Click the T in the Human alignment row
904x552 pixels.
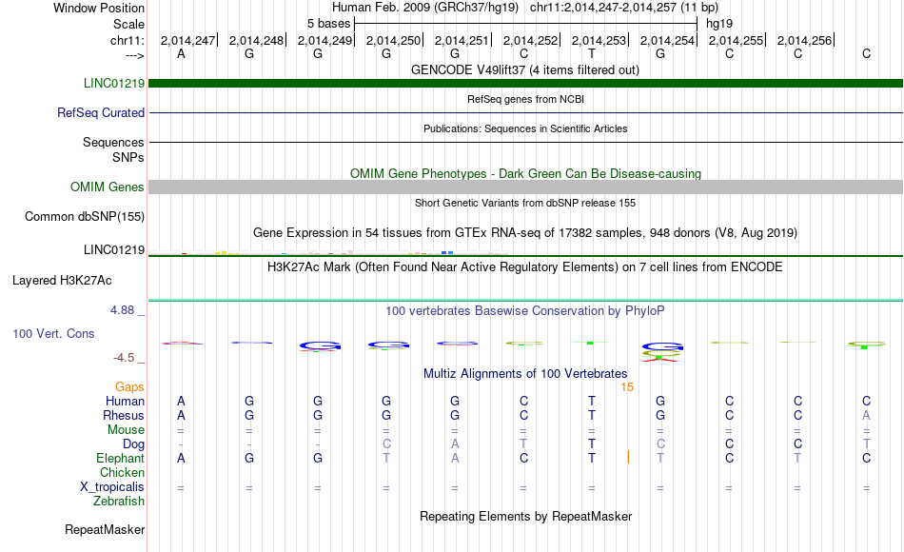(592, 401)
